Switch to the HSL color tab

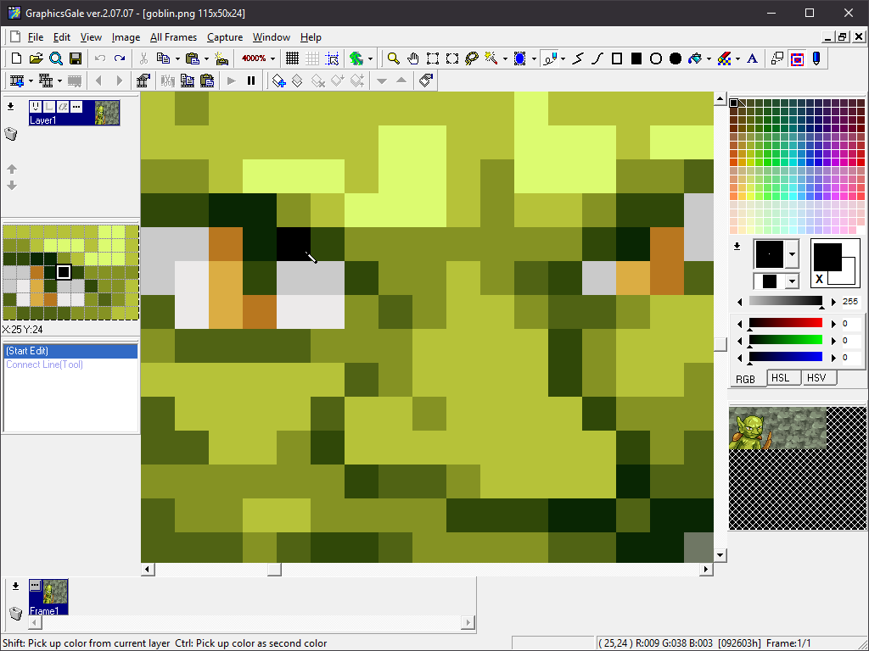(x=781, y=378)
